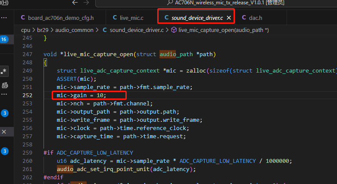This screenshot has width=337, height=184.
Task: Click line number 247 in gutter
Action: point(27,54)
